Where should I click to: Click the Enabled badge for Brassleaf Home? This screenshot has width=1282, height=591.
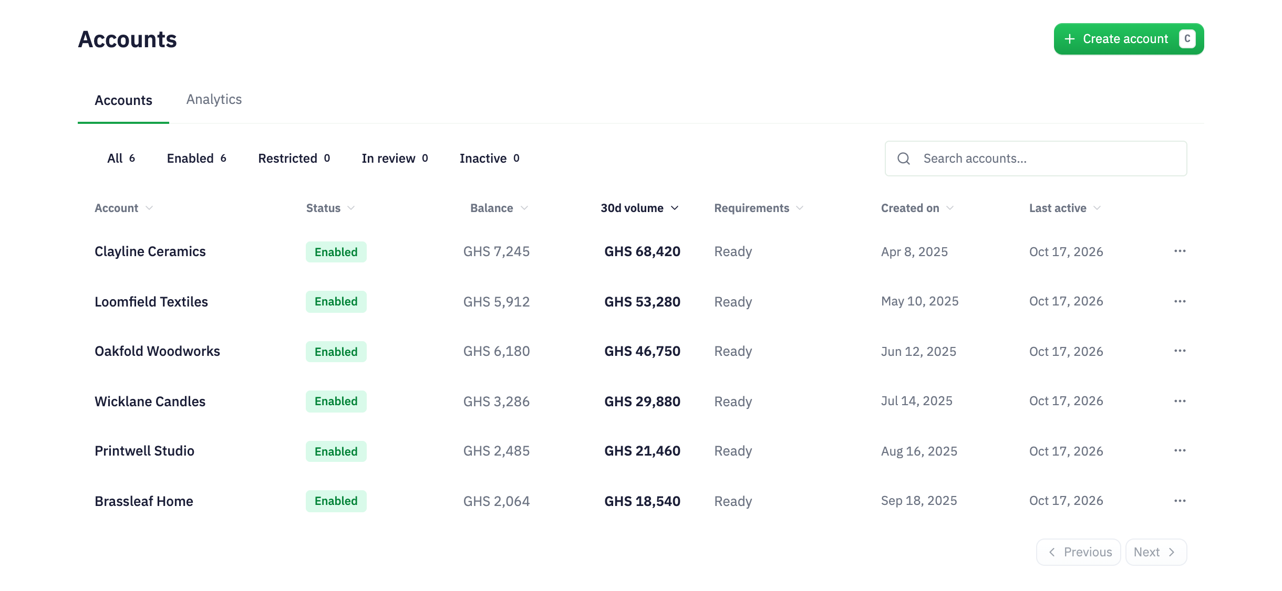336,501
